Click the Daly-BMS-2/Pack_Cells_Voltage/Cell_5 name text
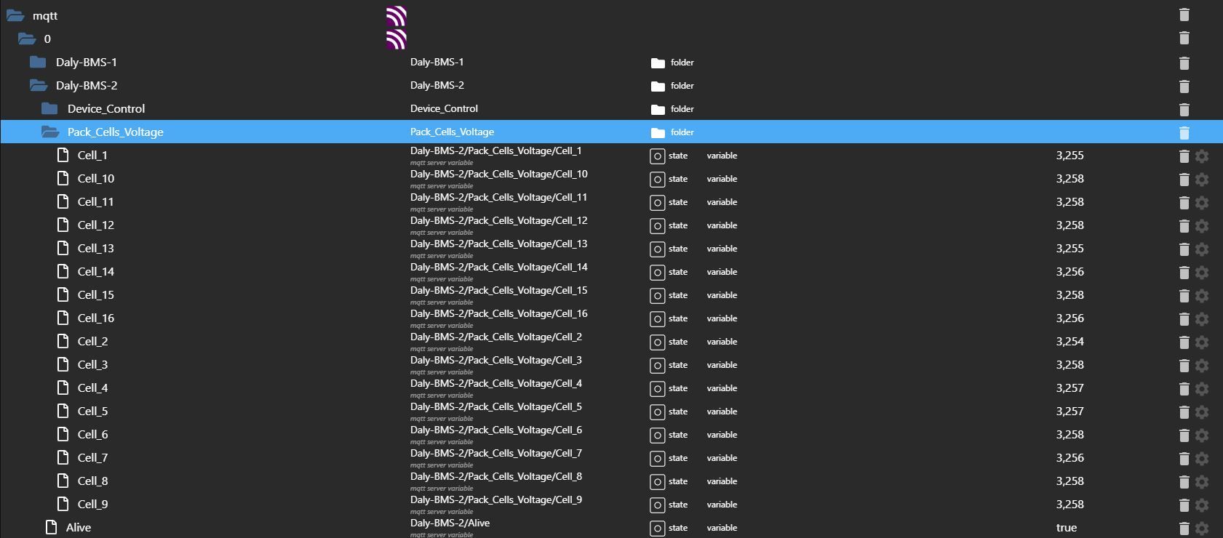Screen dimensions: 1223x538 496,406
